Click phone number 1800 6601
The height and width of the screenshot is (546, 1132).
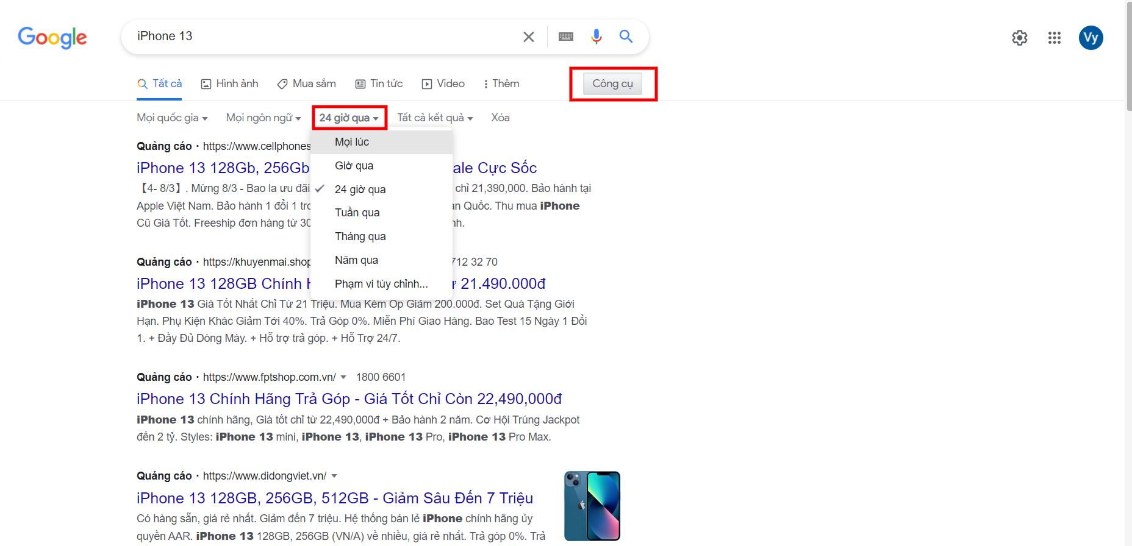pyautogui.click(x=381, y=377)
